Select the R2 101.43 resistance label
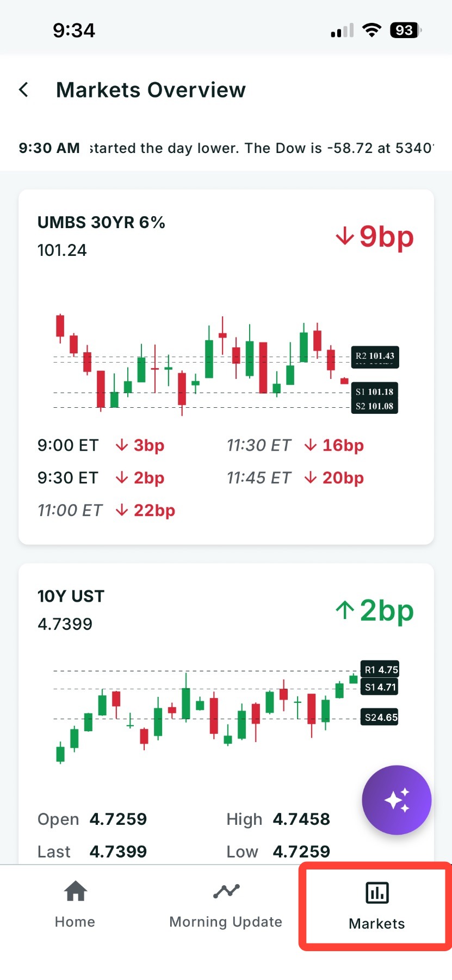This screenshot has width=452, height=980. [375, 356]
